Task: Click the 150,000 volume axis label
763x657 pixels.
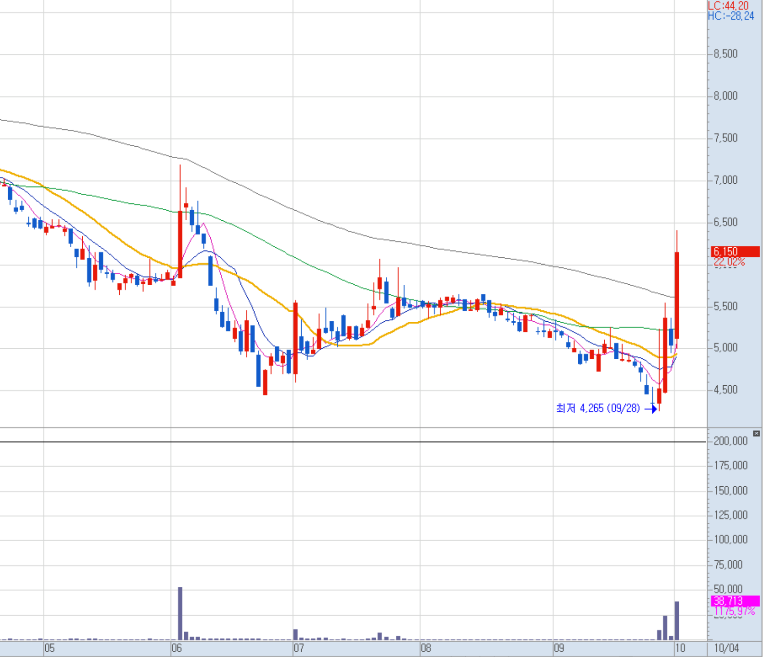Action: (730, 491)
